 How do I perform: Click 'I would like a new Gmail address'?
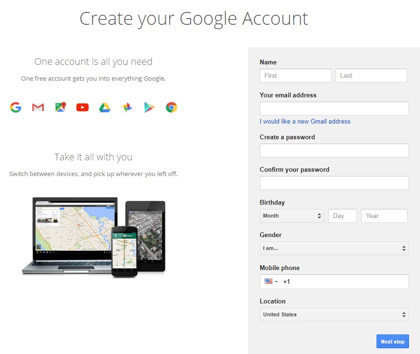(305, 121)
